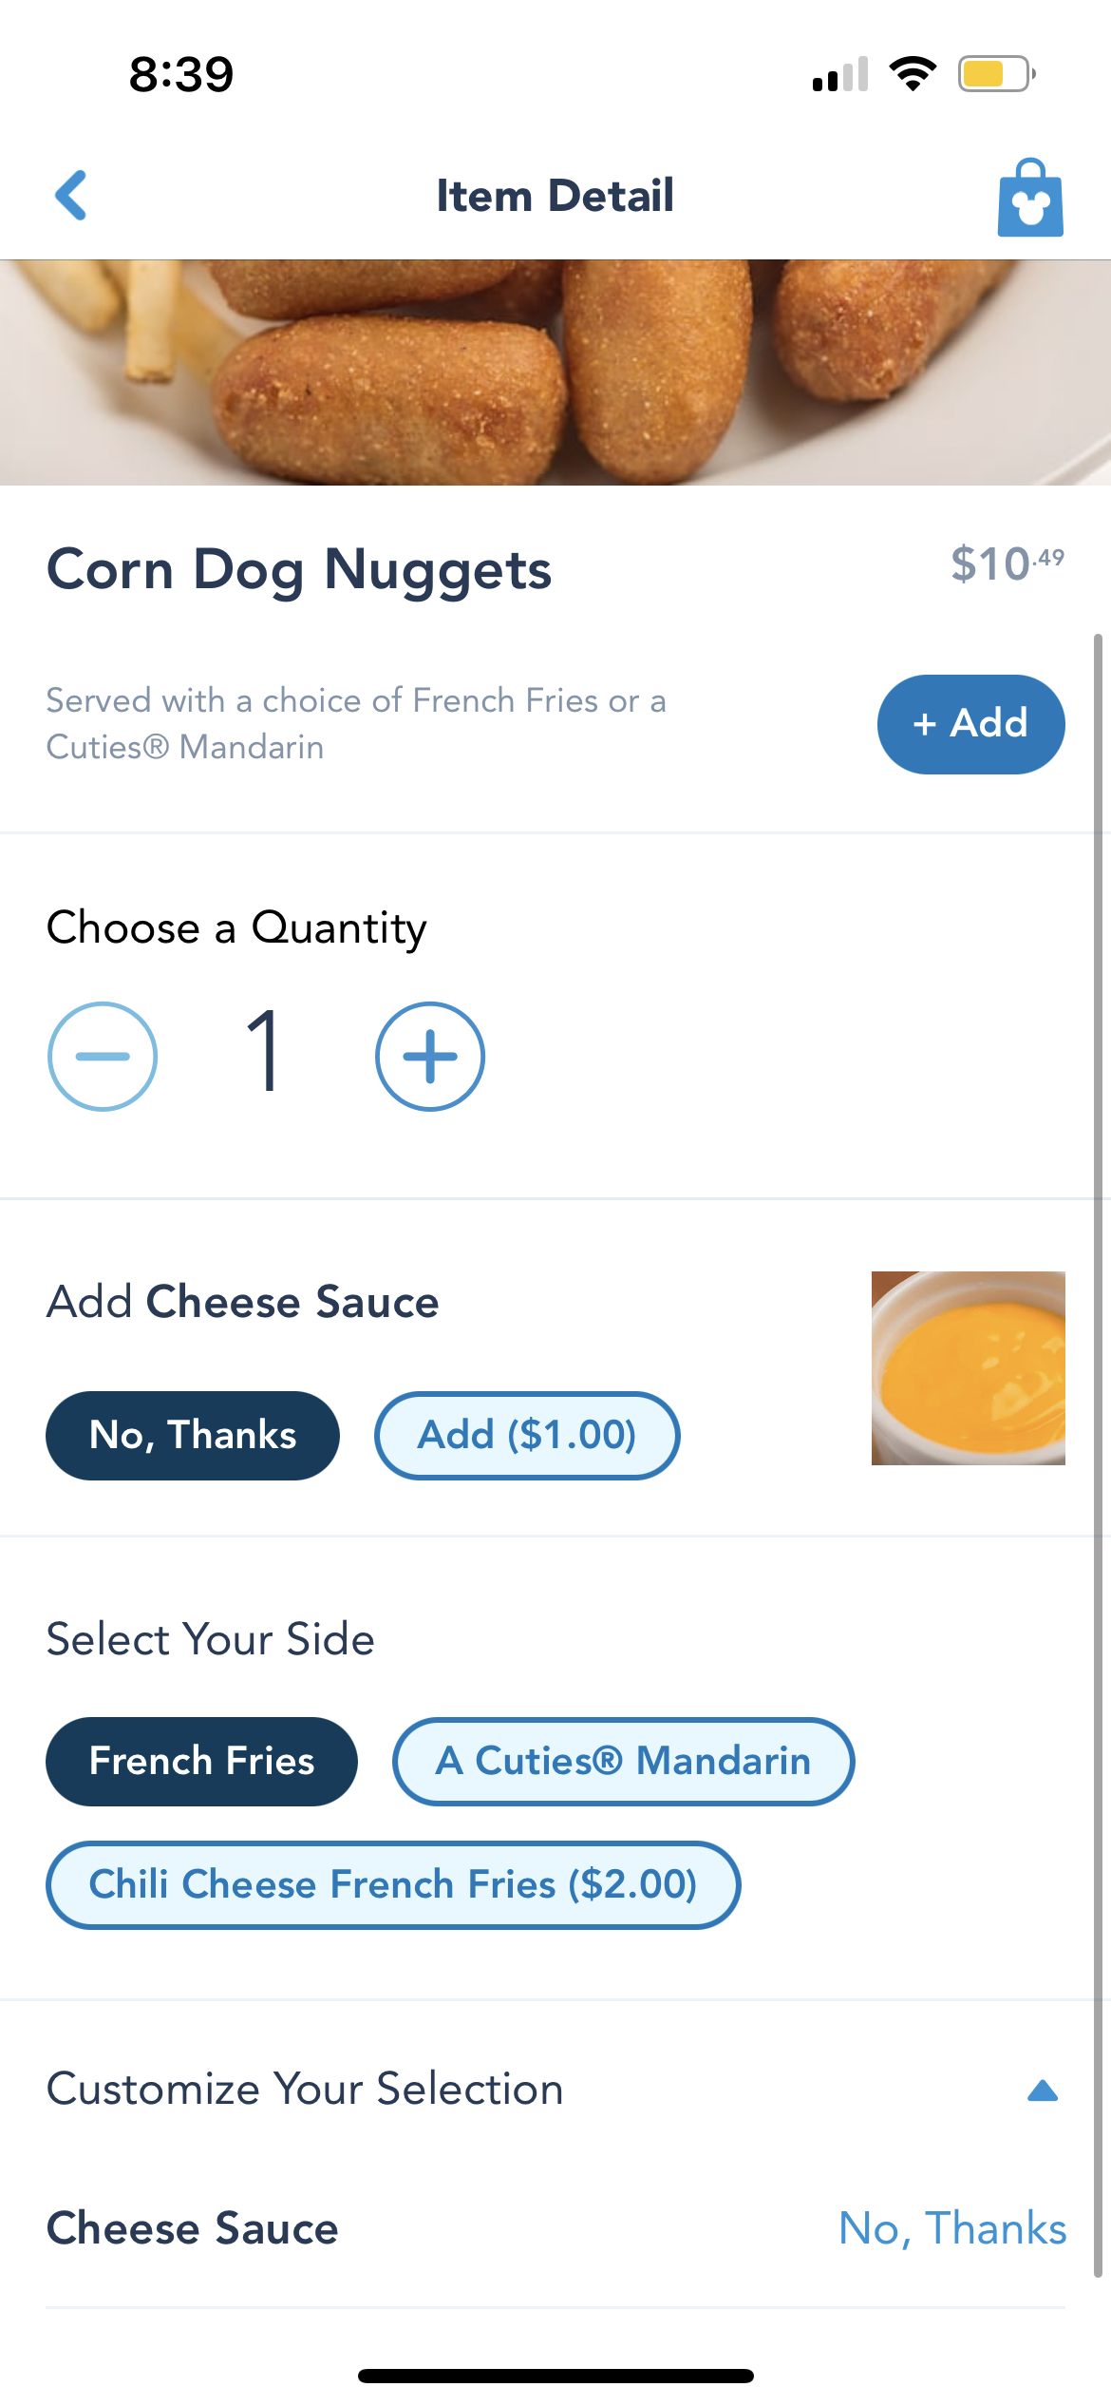This screenshot has height=2406, width=1111.
Task: Tap the cheese sauce thumbnail image
Action: coord(968,1368)
